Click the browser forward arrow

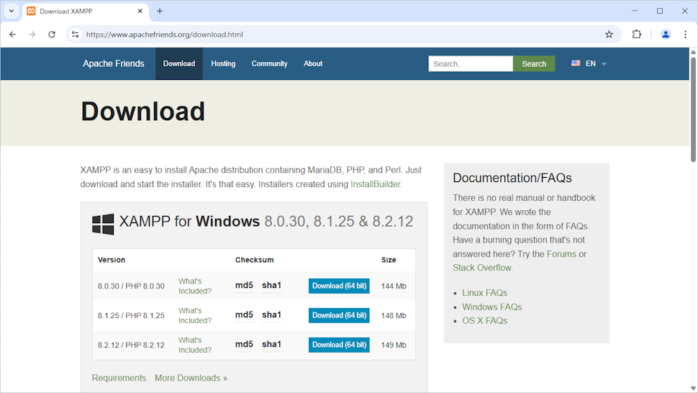[32, 35]
